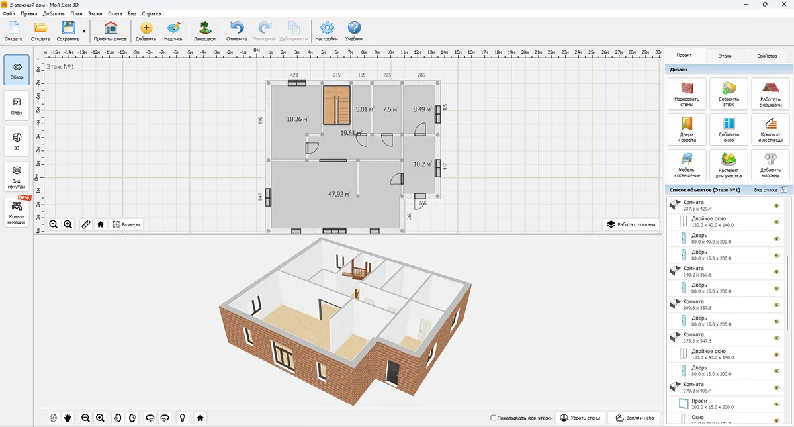Viewport: 794px width, 427px height.
Task: Click the Убрать стены button
Action: point(580,418)
